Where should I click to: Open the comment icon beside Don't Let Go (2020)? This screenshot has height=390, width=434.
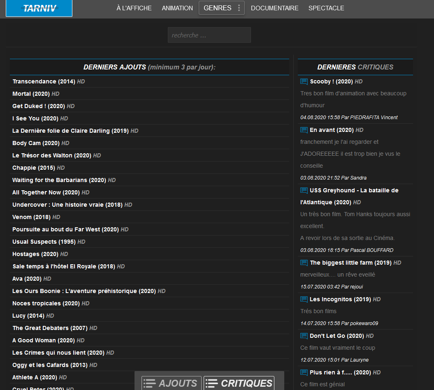pyautogui.click(x=304, y=336)
